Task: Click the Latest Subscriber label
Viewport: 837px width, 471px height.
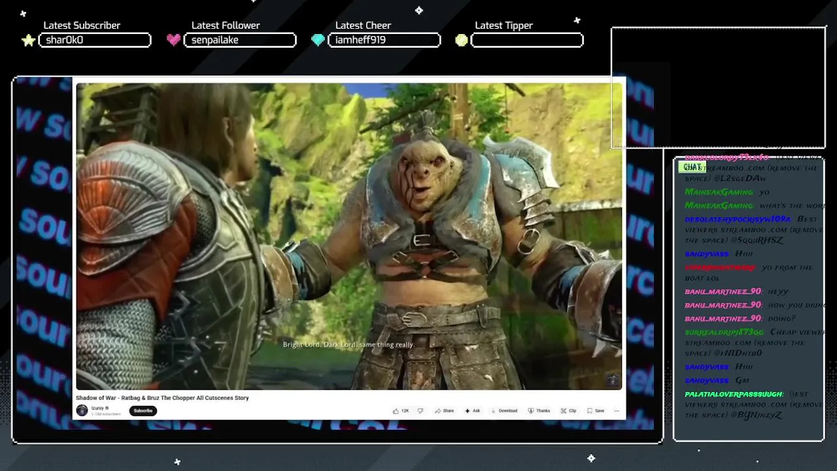Action: pos(82,26)
